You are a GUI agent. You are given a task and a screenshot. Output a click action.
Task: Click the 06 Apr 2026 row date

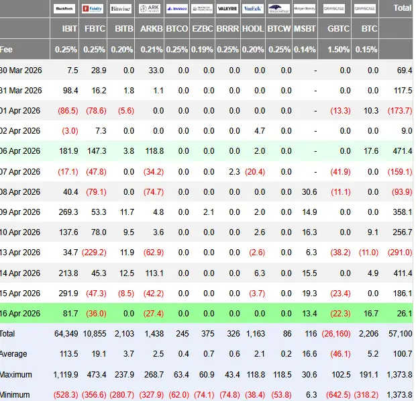[x=20, y=151]
